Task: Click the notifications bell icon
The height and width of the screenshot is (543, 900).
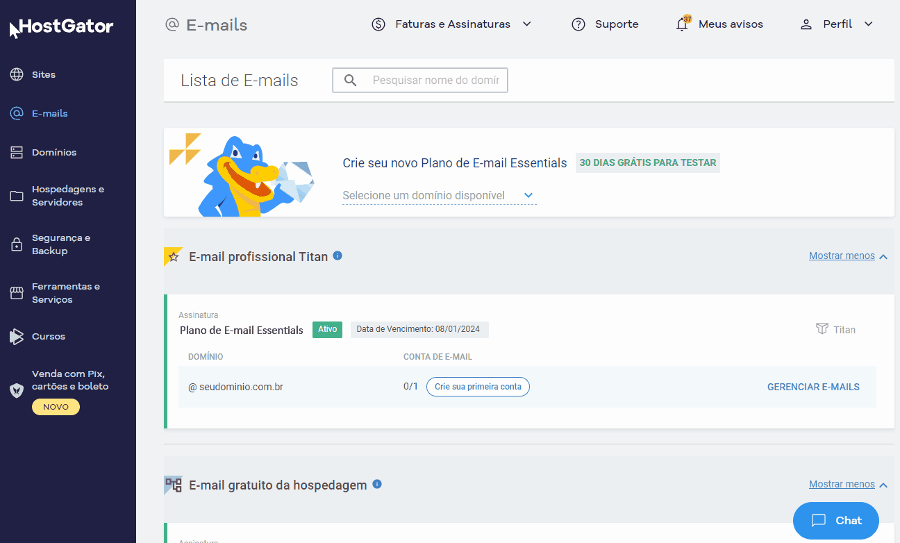Action: click(x=683, y=24)
